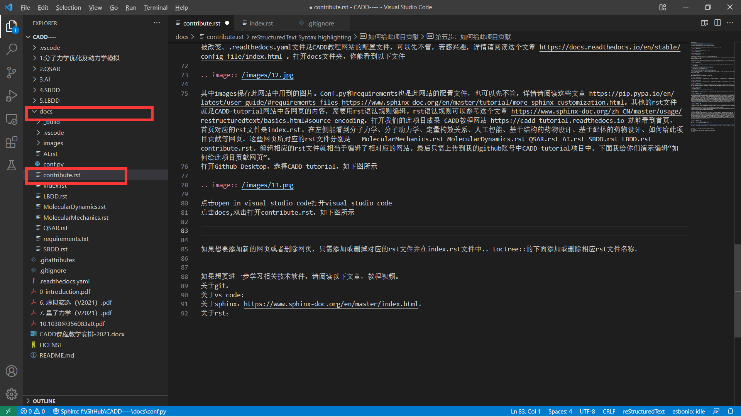The height and width of the screenshot is (417, 741).
Task: Expand the OUTLINE panel
Action: 44,401
